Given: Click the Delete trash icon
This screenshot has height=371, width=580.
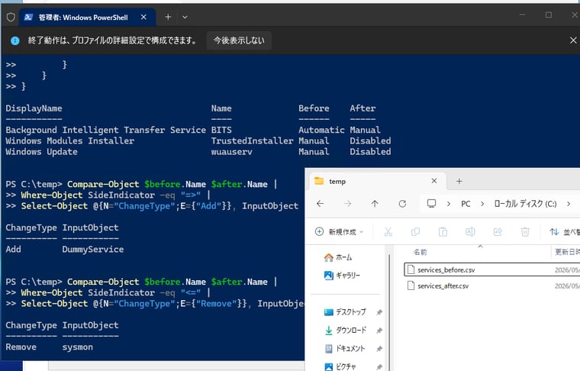Looking at the screenshot, I should [x=525, y=232].
